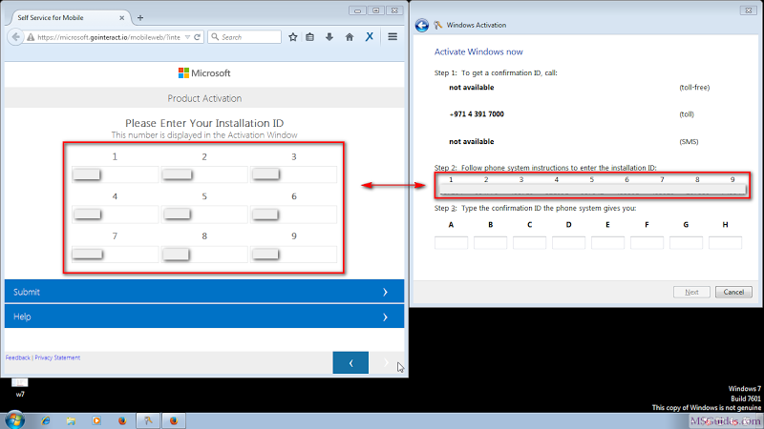Click the Firefox back navigation arrow
Image resolution: width=764 pixels, height=429 pixels.
15,37
